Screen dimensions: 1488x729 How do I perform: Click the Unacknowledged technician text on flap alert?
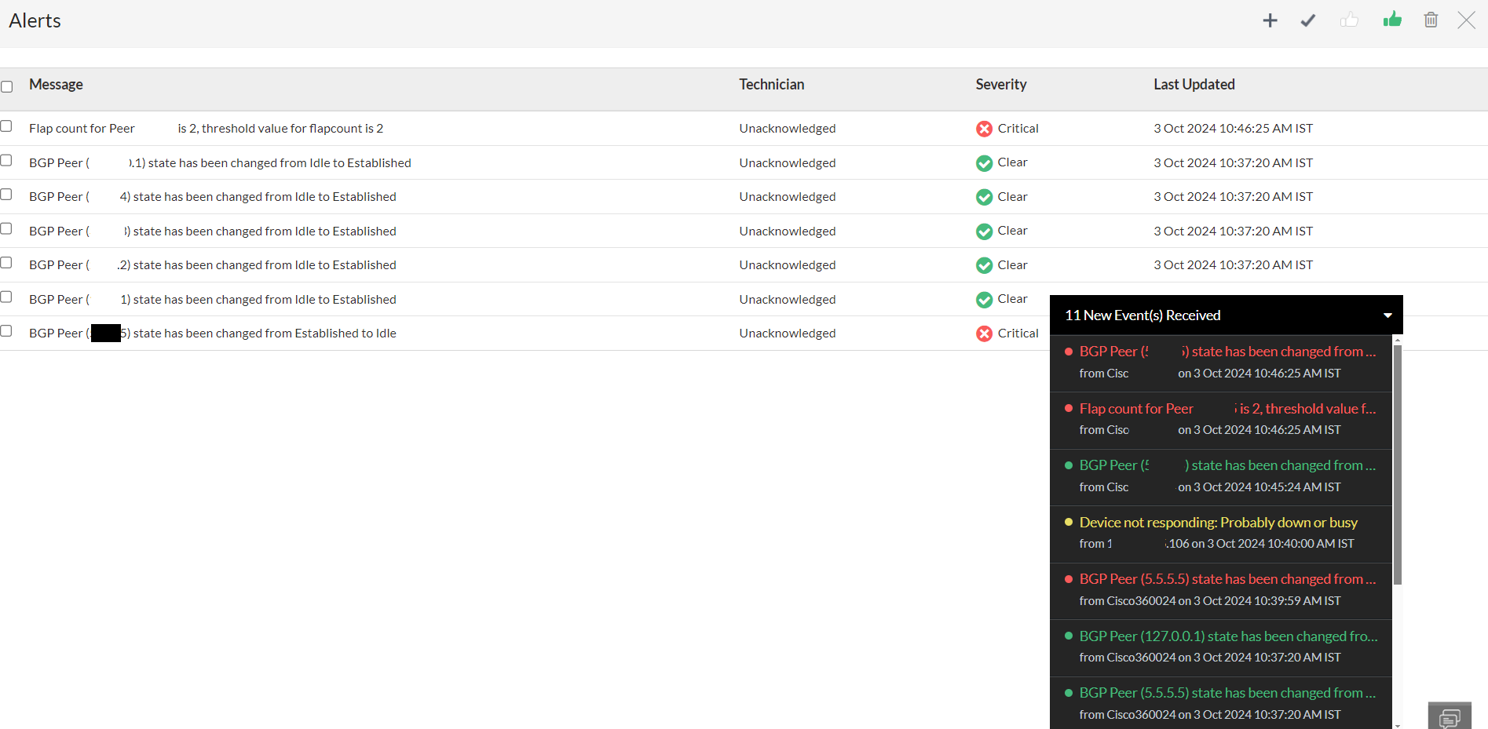(x=787, y=129)
